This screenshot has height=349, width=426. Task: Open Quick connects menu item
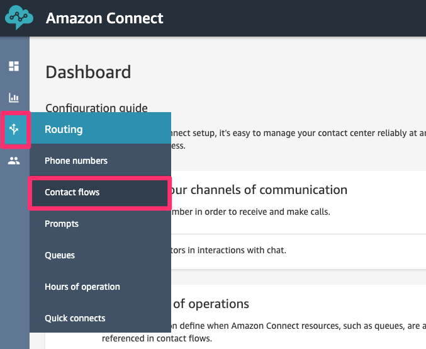(x=75, y=318)
